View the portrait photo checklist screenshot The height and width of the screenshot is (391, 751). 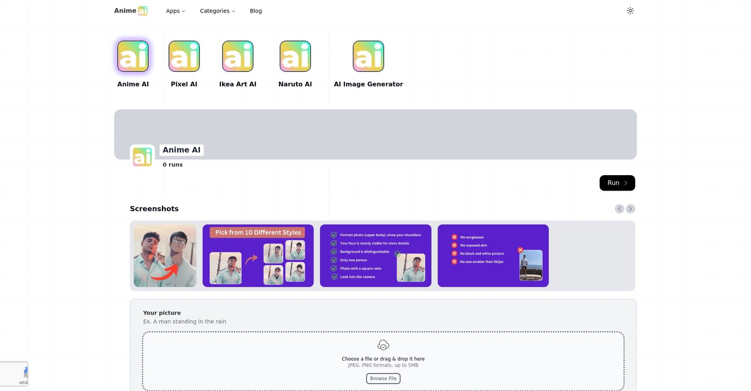pos(375,256)
